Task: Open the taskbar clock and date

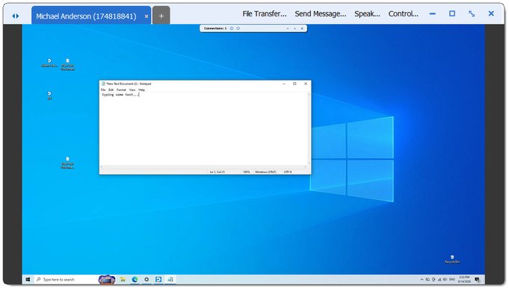Action: (x=464, y=279)
